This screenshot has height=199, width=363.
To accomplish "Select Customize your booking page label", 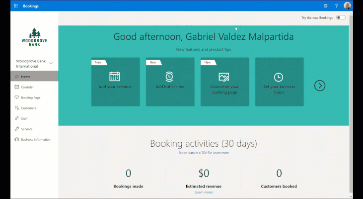I will point(224,90).
